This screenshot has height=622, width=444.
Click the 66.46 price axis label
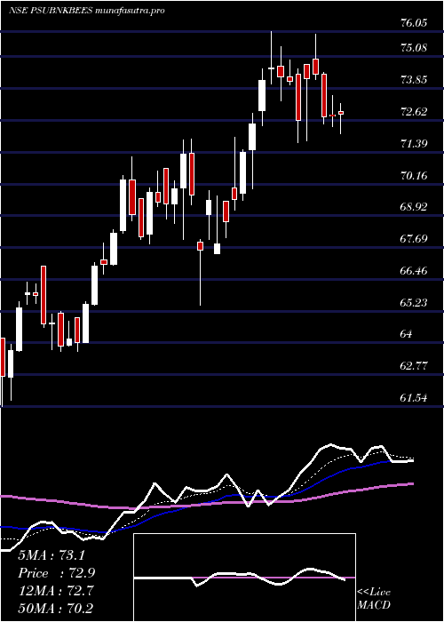414,271
